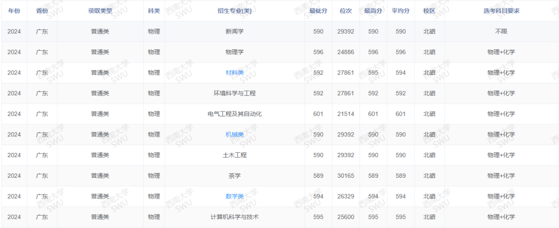Click the 最高分 column header
559x228 pixels.
pyautogui.click(x=373, y=11)
